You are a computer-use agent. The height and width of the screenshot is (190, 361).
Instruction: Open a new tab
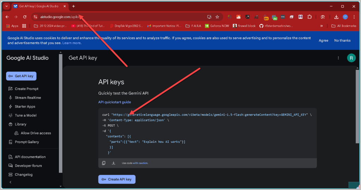coord(73,6)
